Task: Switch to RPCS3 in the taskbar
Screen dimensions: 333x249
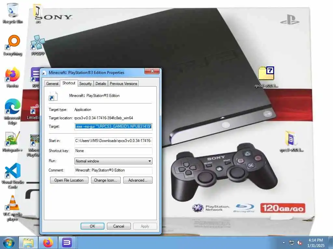Action: point(67,243)
